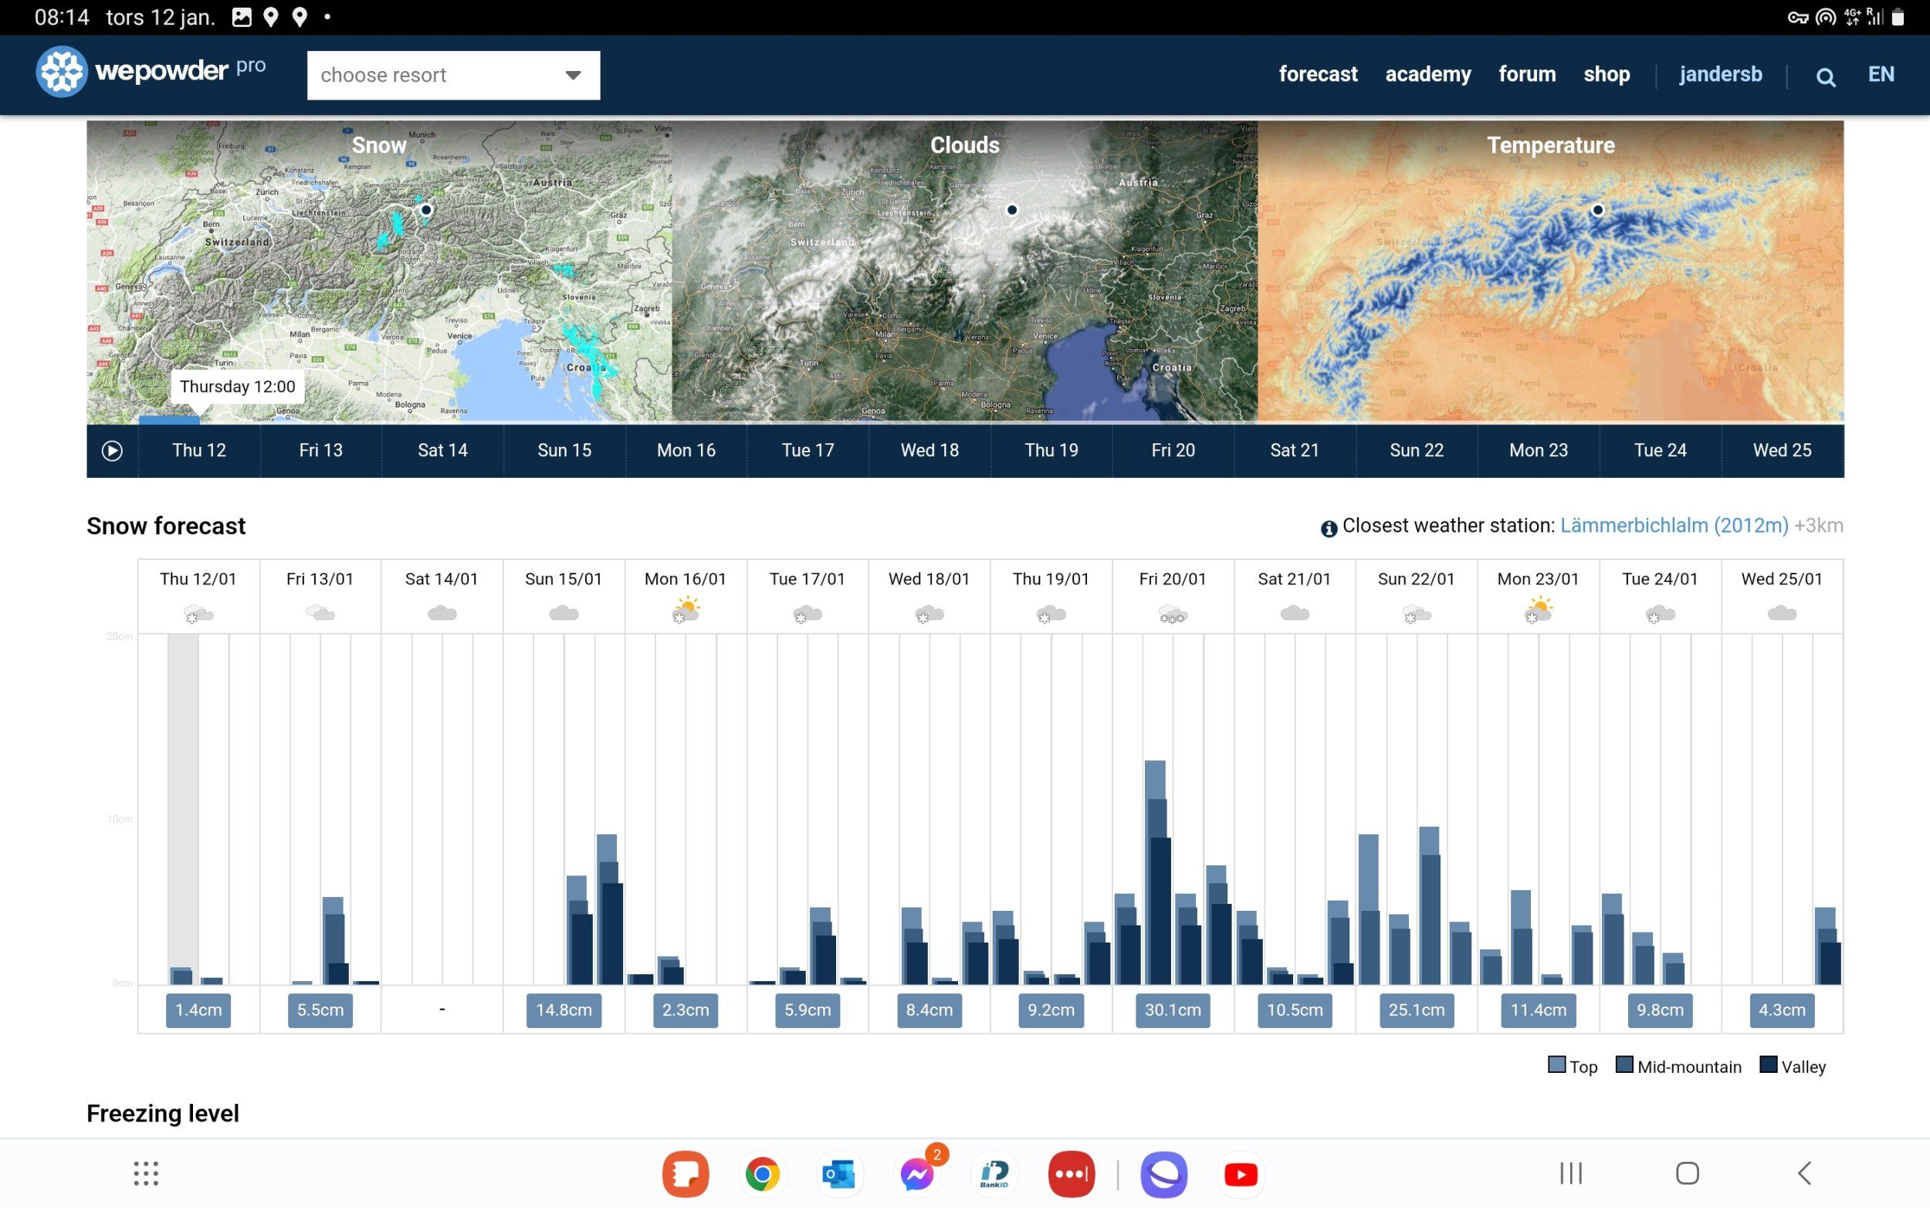Click the weather station info icon
This screenshot has width=1930, height=1208.
pyautogui.click(x=1329, y=528)
